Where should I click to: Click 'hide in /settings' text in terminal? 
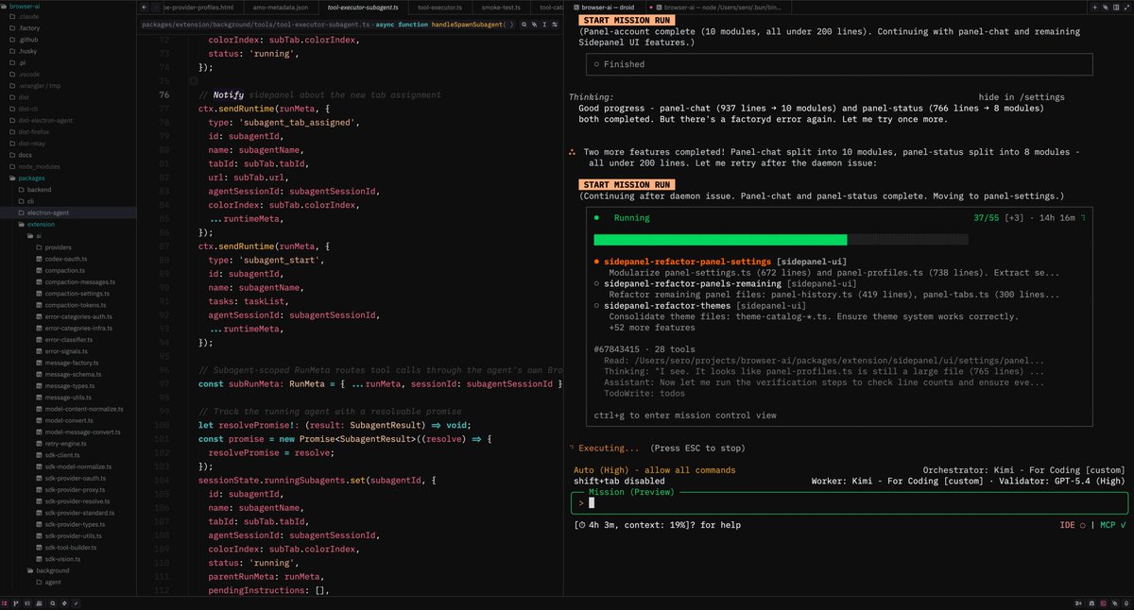click(1022, 97)
